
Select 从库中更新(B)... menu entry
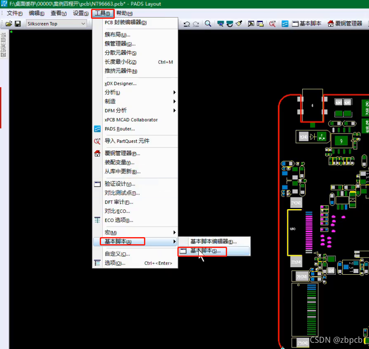135,171
